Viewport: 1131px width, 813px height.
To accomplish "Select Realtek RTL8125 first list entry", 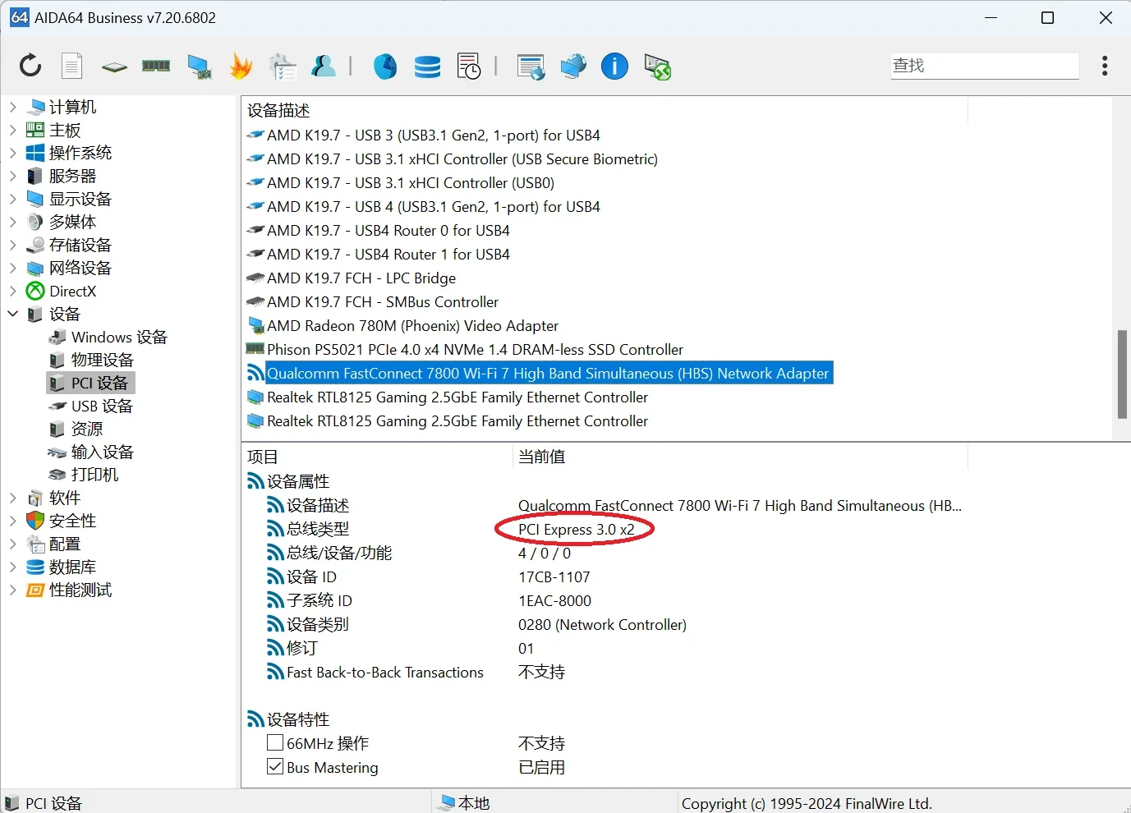I will (457, 397).
